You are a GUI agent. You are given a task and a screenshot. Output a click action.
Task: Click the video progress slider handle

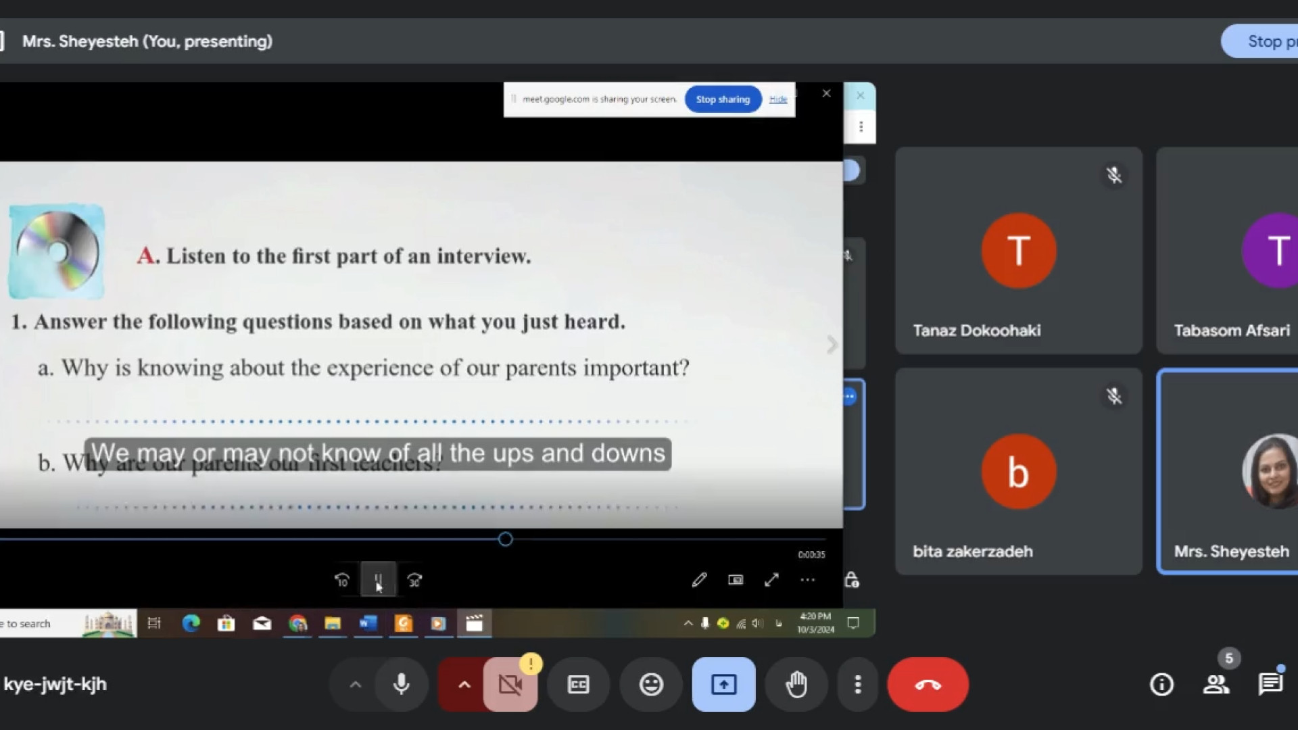point(505,539)
